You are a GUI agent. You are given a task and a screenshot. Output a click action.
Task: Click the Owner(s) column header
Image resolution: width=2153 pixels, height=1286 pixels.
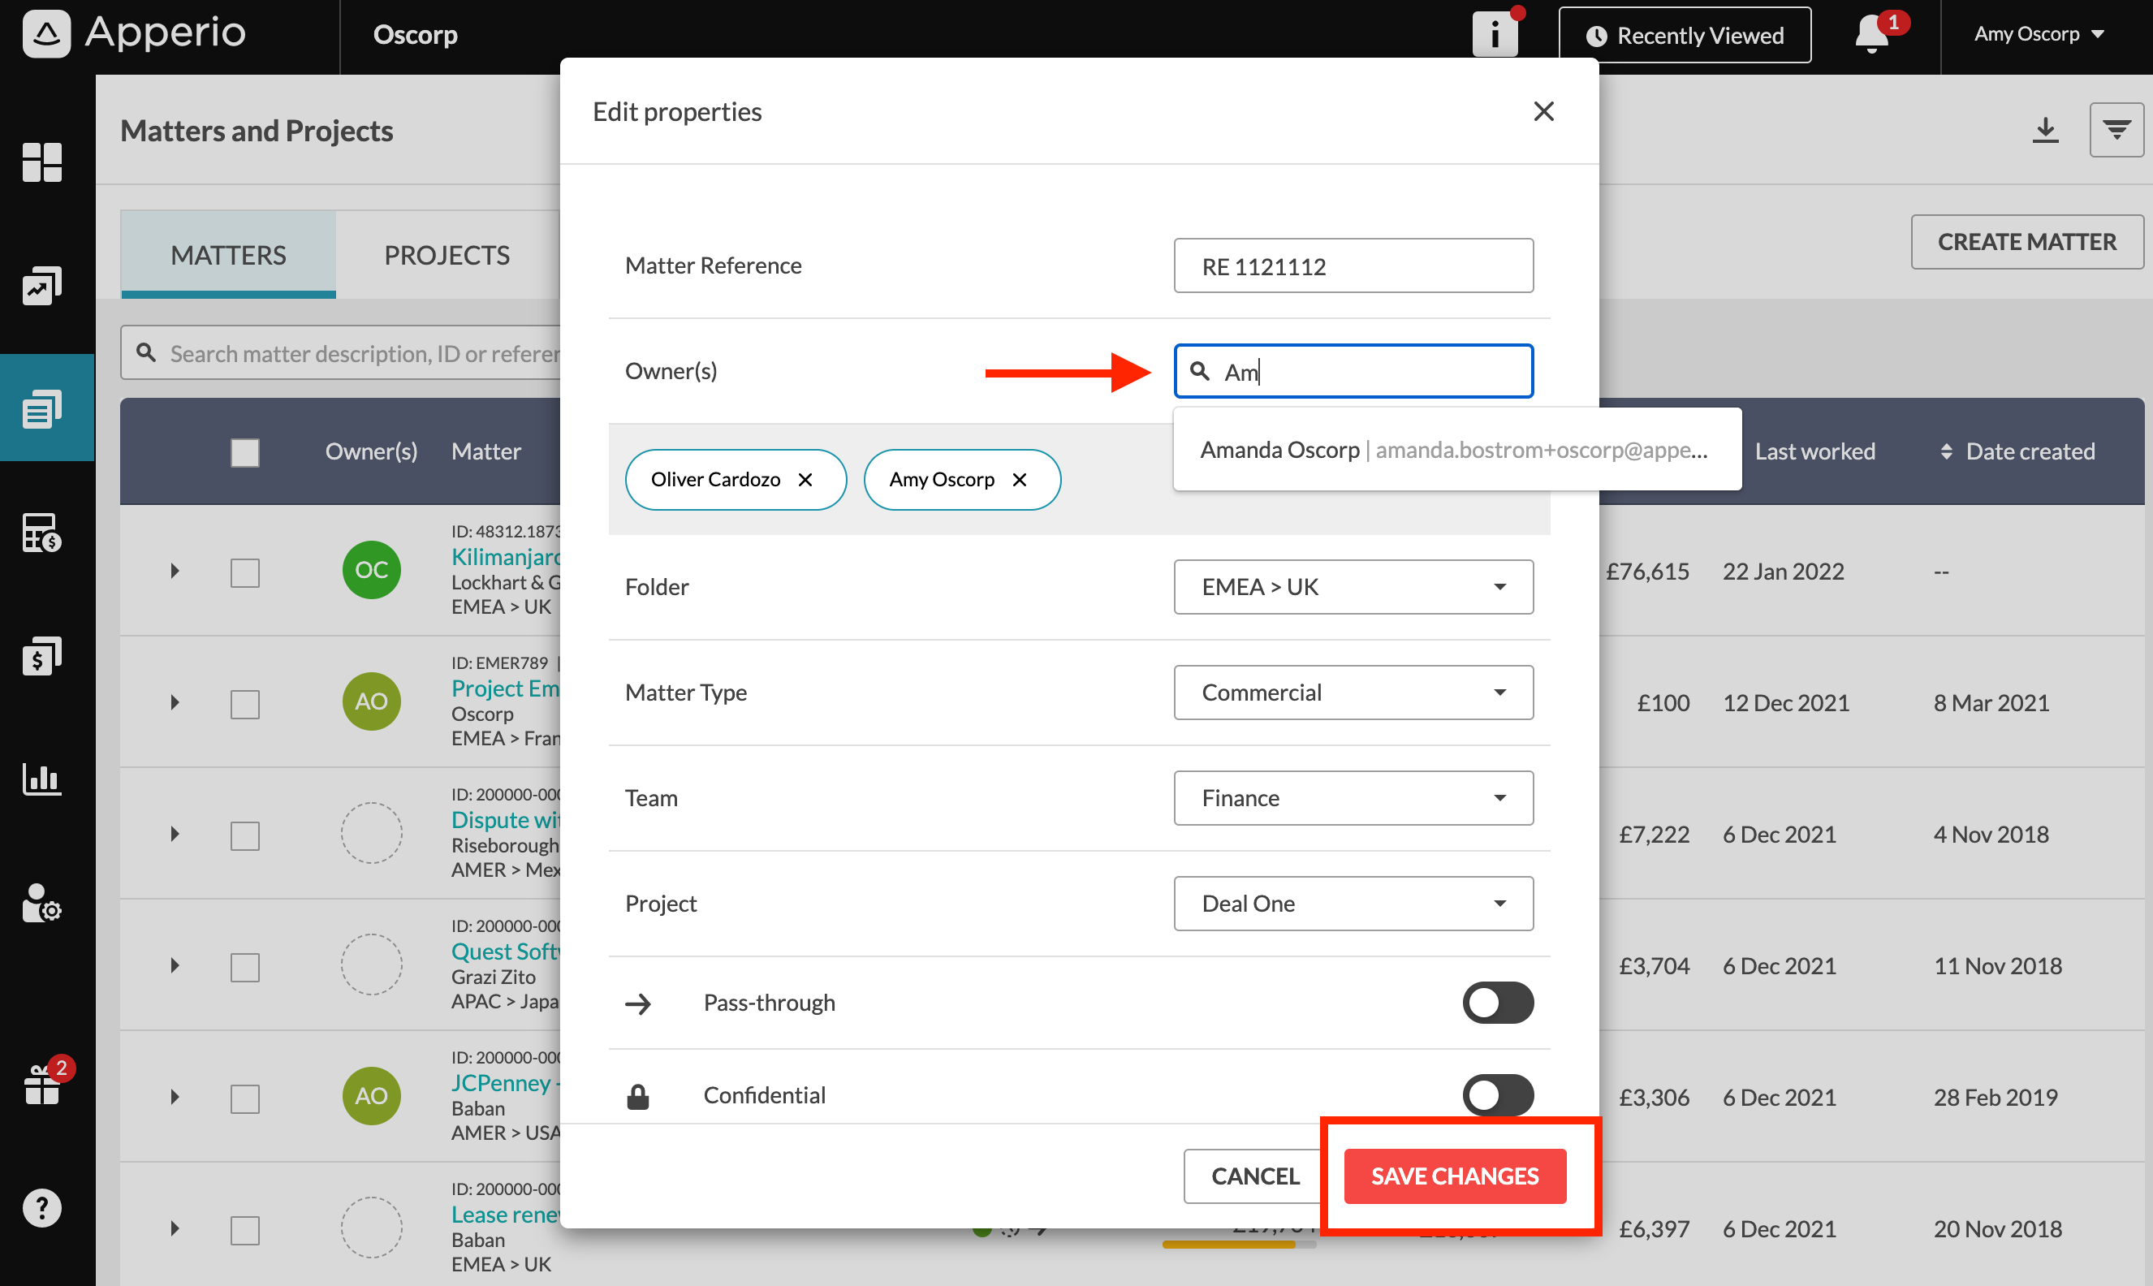(x=371, y=451)
